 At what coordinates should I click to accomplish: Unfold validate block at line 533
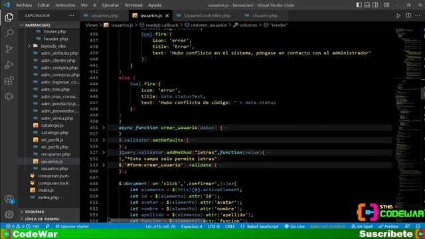click(104, 165)
